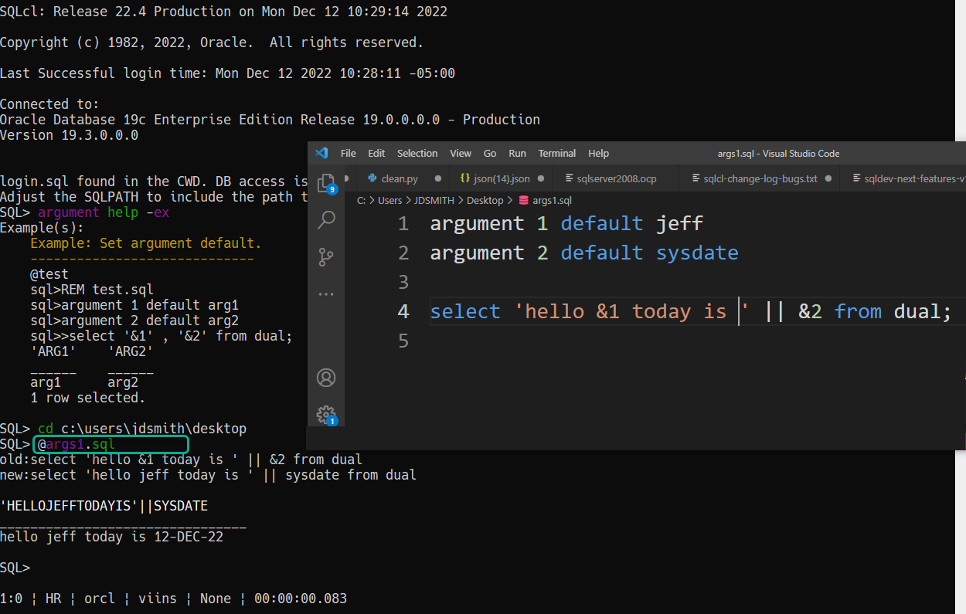Viewport: 966px width, 614px height.
Task: Select the Desktop breadcrumb segment
Action: 485,201
